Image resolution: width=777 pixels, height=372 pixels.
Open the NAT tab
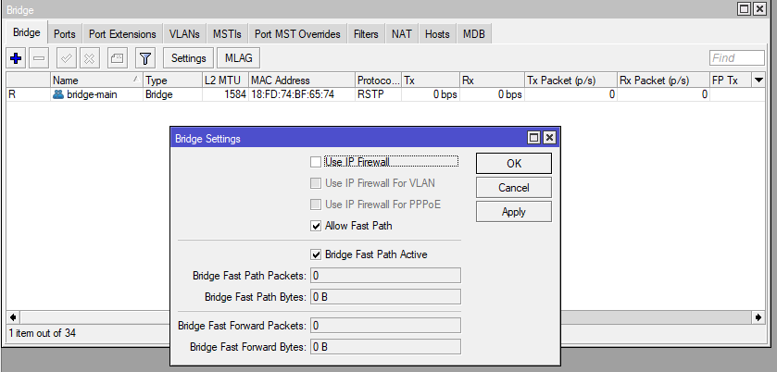pos(401,34)
